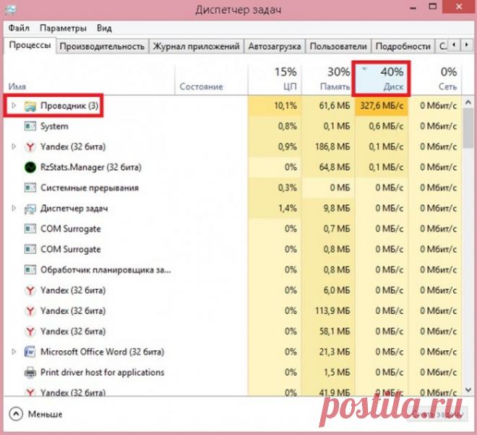Switch to the Производительность tab
This screenshot has height=435, width=477.
click(x=102, y=46)
